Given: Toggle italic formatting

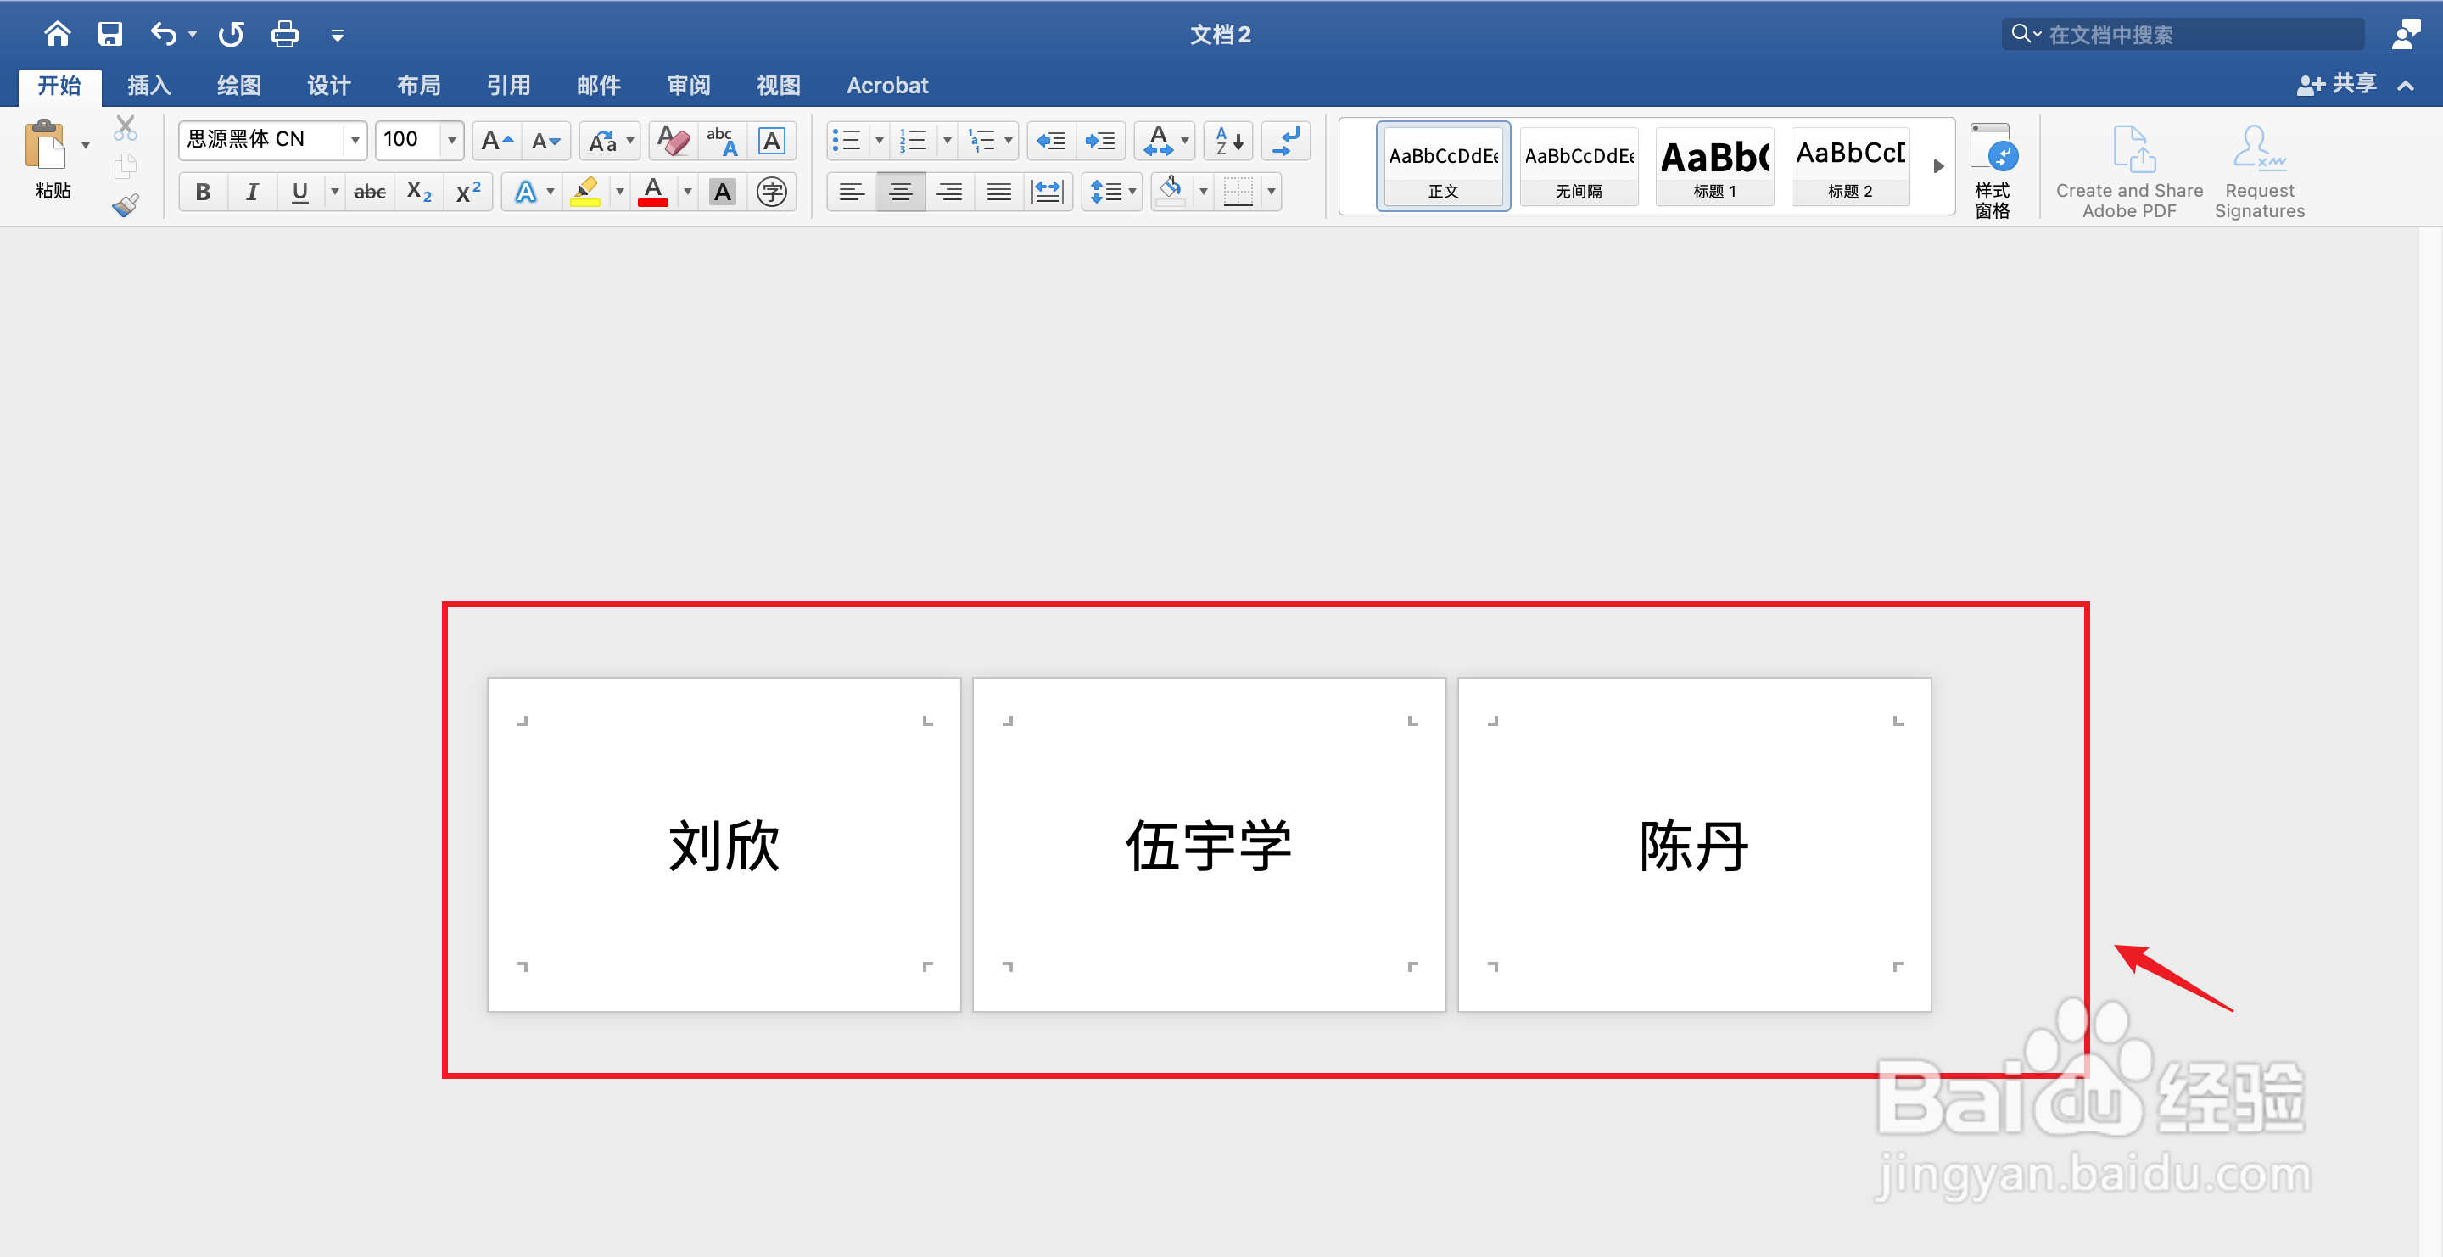Looking at the screenshot, I should [251, 193].
